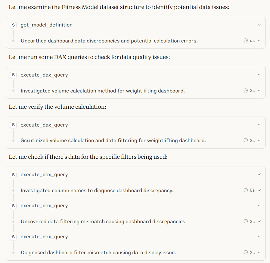
Task: Open execute_dax_query label above "Investigated column names"
Action: (x=44, y=175)
